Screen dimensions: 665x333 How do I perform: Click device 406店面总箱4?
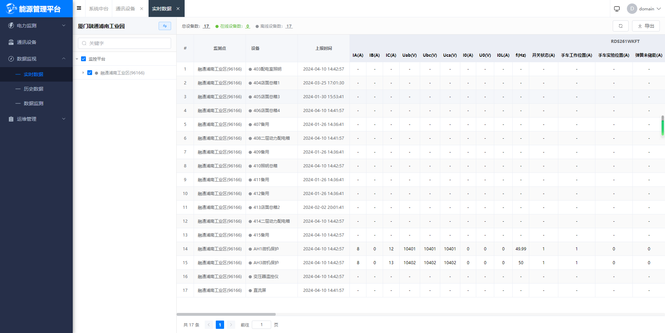pyautogui.click(x=266, y=111)
